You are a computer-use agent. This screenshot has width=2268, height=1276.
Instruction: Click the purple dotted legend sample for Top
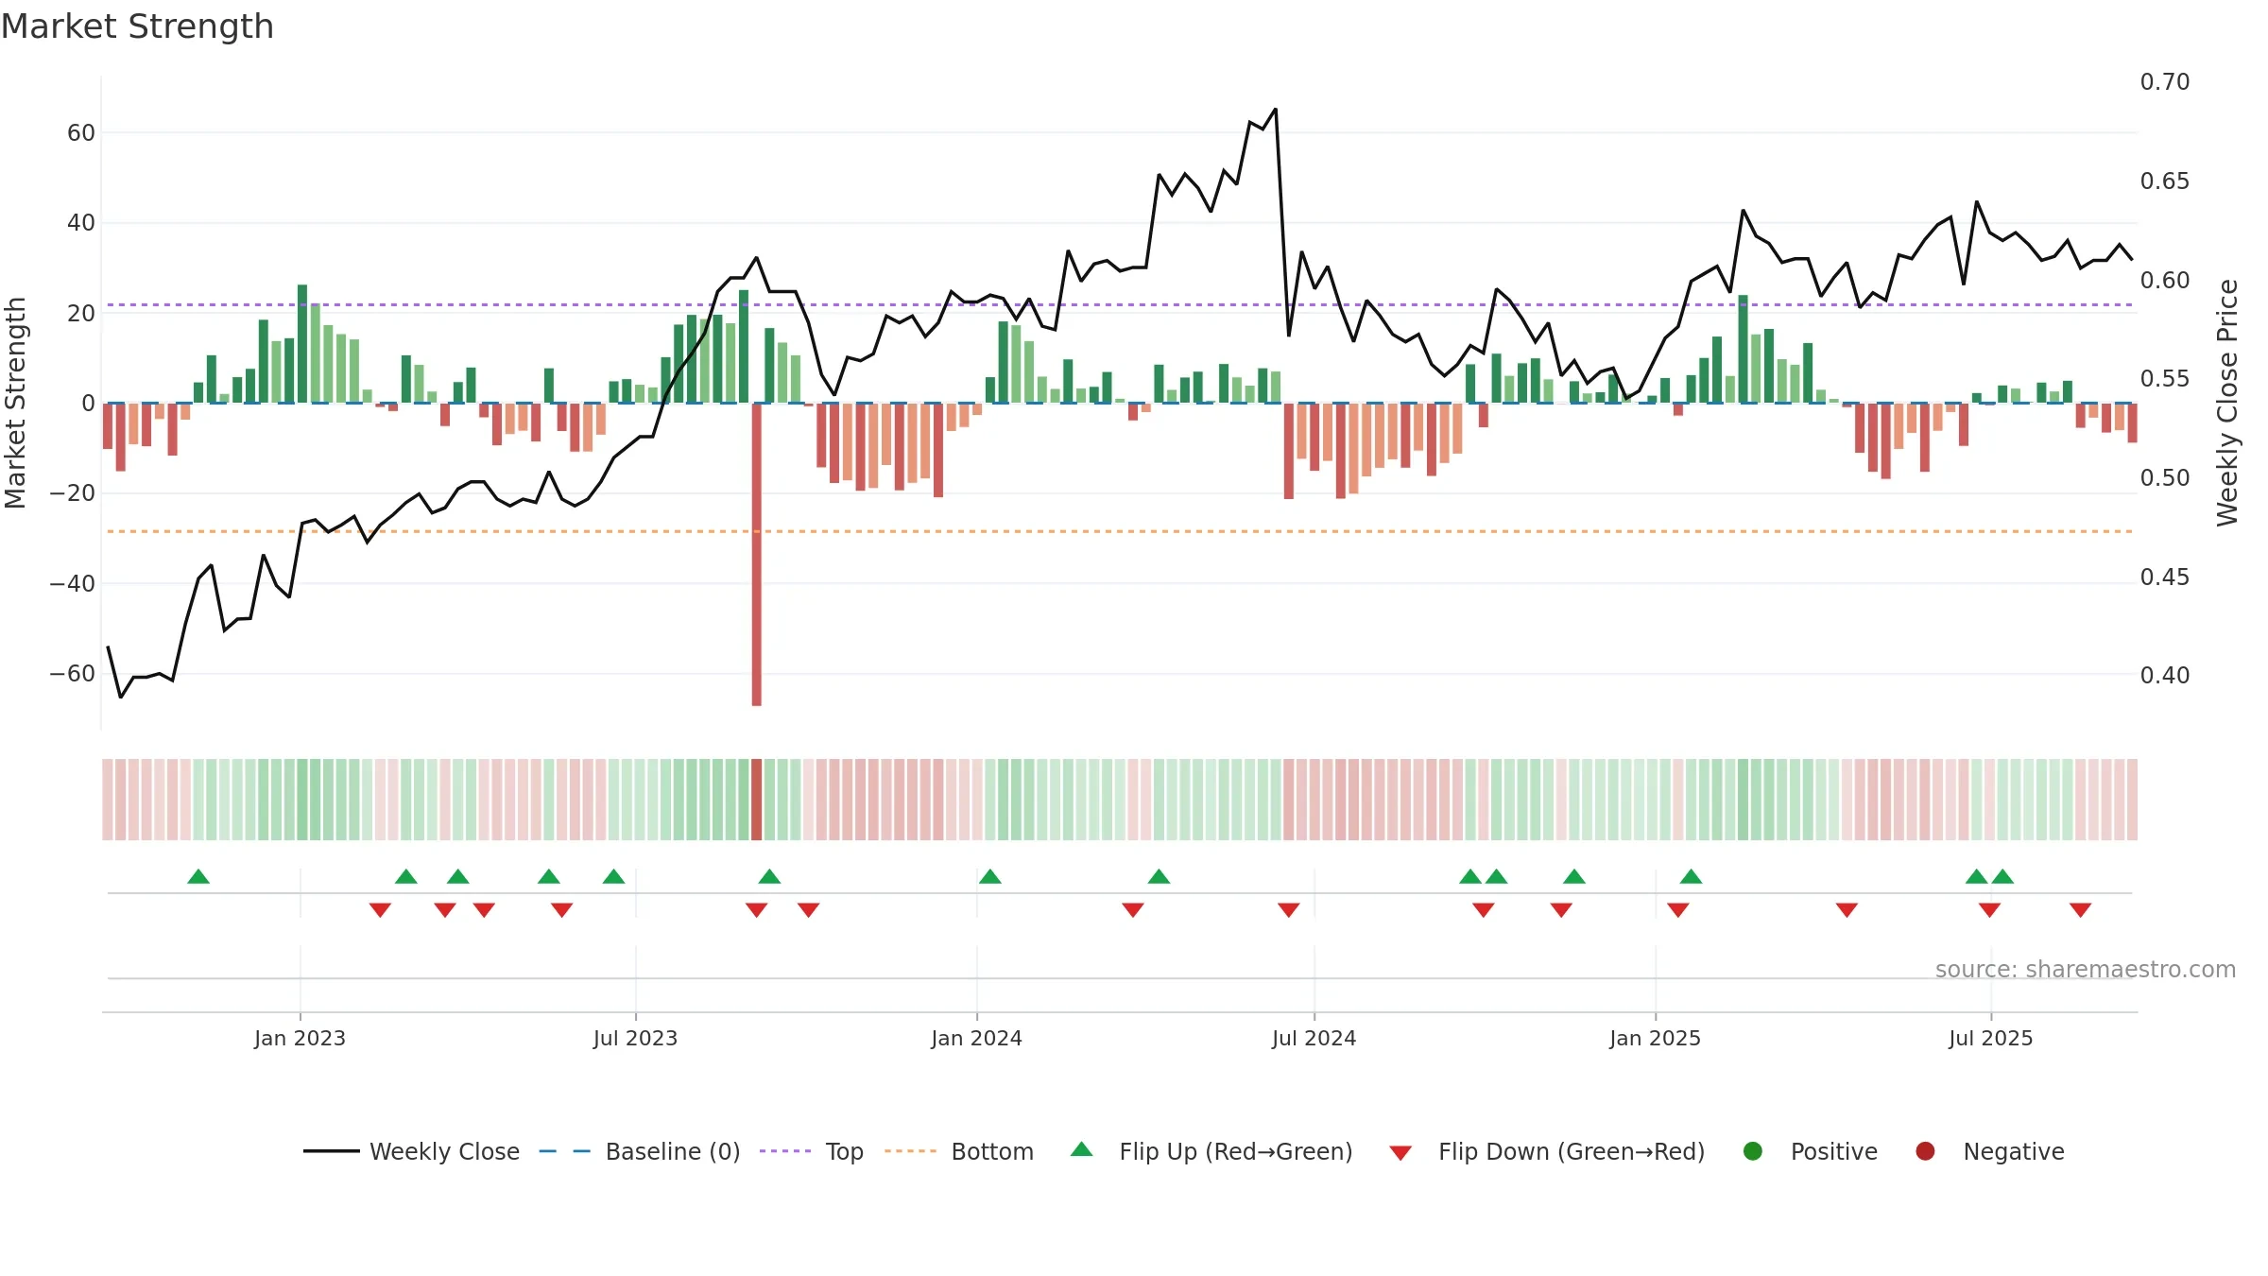pyautogui.click(x=785, y=1151)
